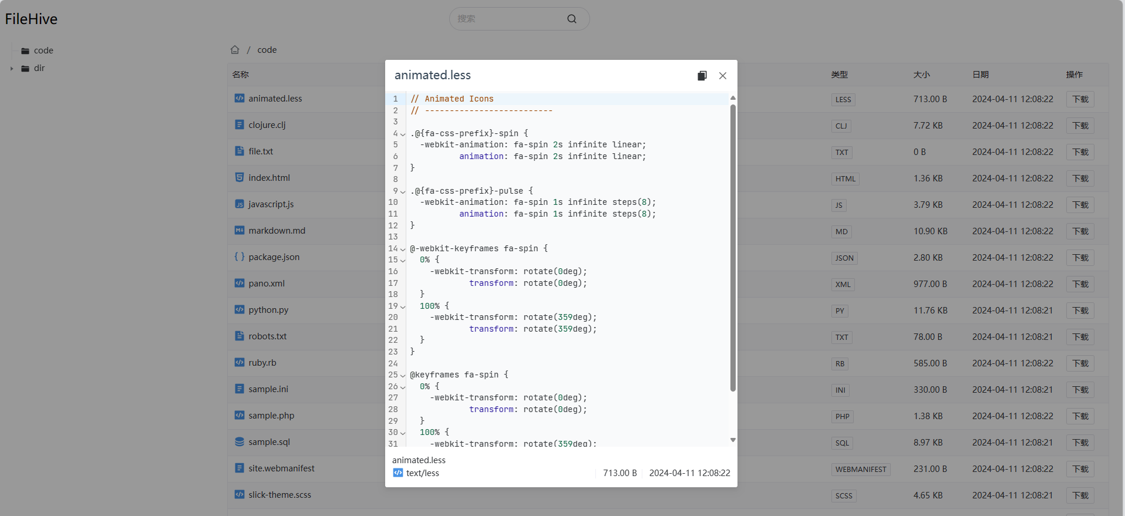Select the code folder in sidebar
Viewport: 1125px width, 516px height.
(x=43, y=50)
